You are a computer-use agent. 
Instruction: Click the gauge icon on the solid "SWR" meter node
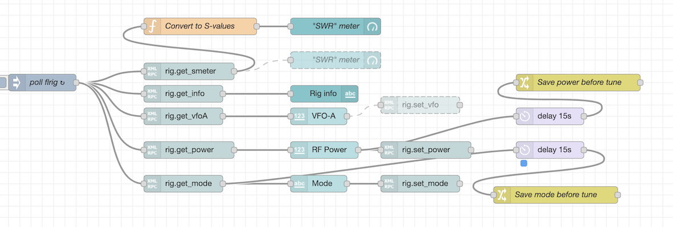(x=372, y=26)
